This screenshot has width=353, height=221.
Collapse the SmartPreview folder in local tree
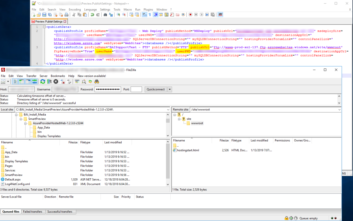[21, 119]
